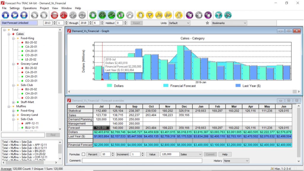This screenshot has height=171, width=304.
Task: Collapse the Cakes tree node
Action: [x=9, y=34]
